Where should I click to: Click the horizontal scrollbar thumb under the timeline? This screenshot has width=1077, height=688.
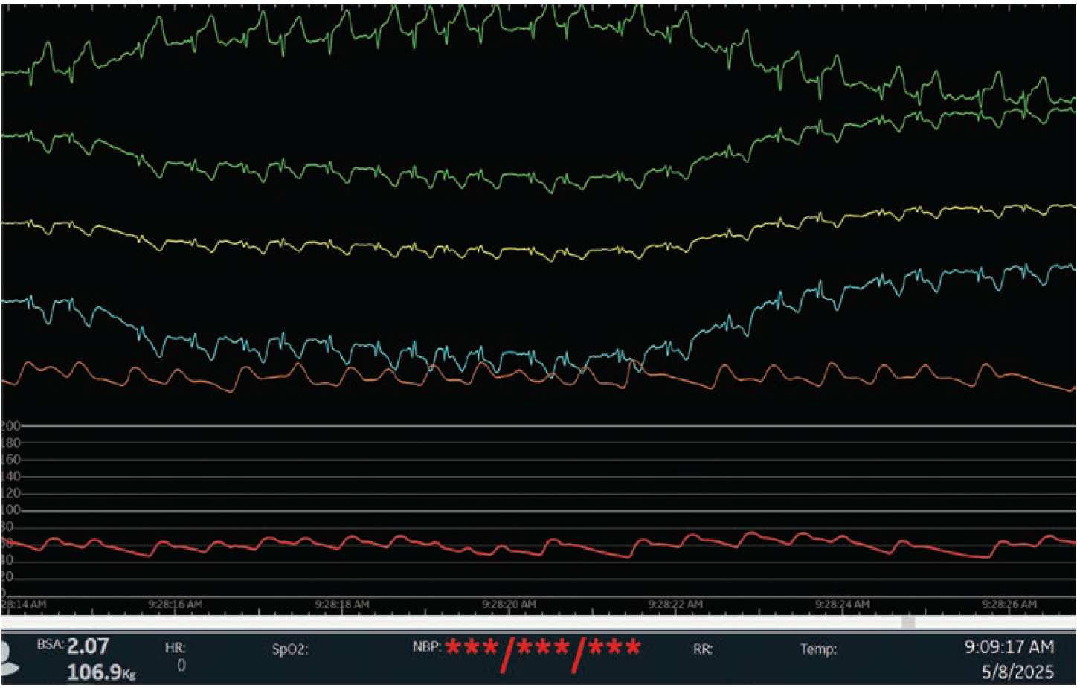point(908,622)
